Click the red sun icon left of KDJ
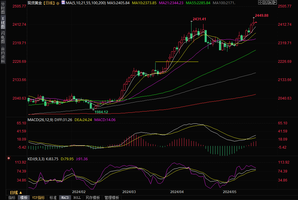Screen dimensions: 298x200 (x=9, y=158)
